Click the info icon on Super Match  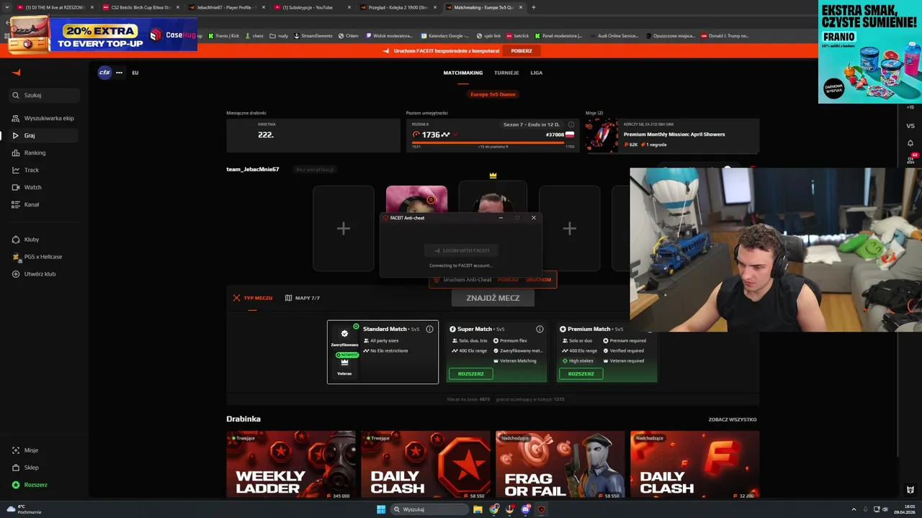(x=540, y=330)
